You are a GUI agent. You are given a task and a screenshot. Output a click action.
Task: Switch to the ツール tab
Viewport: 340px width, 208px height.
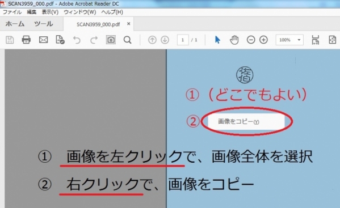coord(43,24)
